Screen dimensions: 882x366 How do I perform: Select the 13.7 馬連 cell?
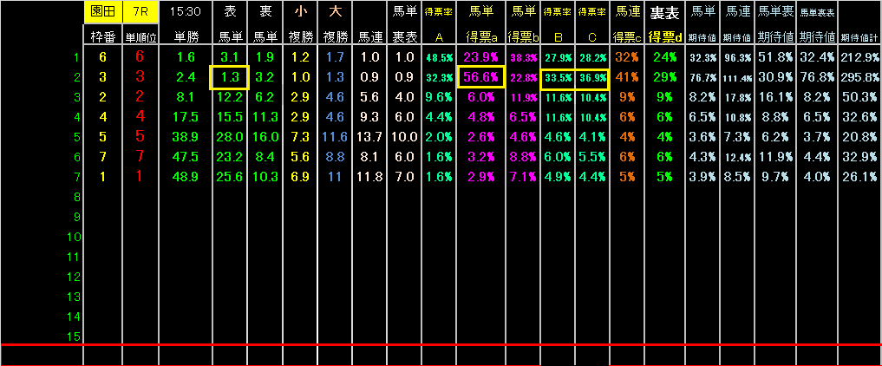coord(370,137)
